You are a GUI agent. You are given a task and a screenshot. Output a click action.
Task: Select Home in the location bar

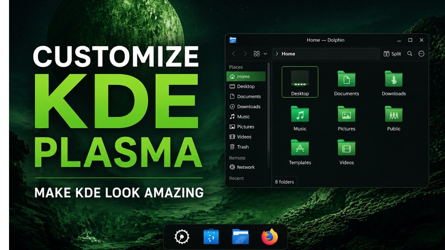[288, 54]
